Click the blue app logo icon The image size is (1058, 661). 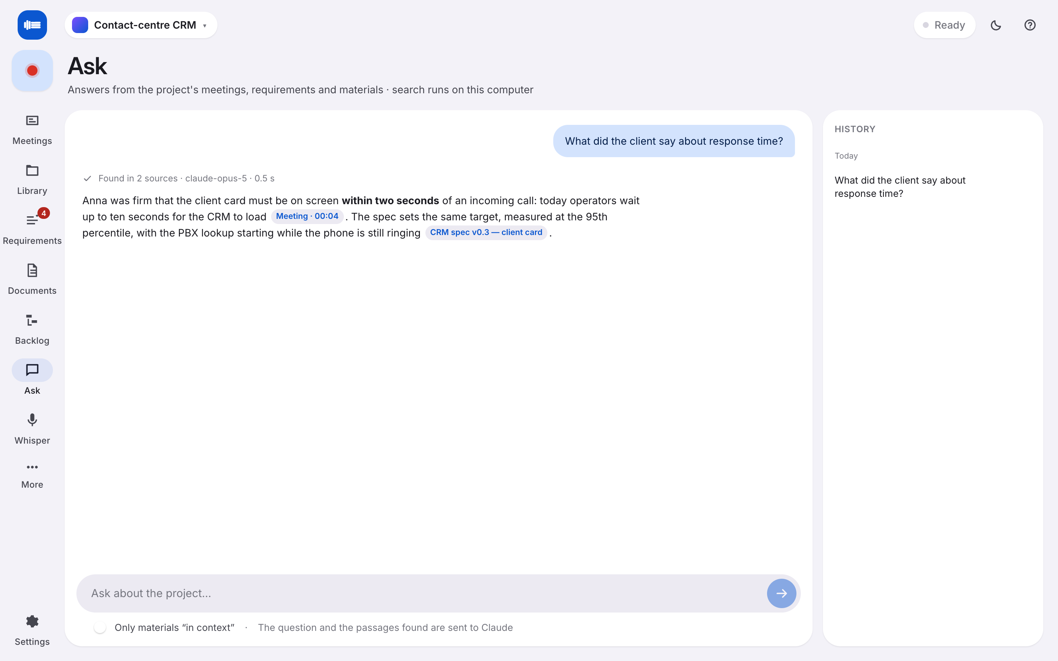[x=32, y=25]
